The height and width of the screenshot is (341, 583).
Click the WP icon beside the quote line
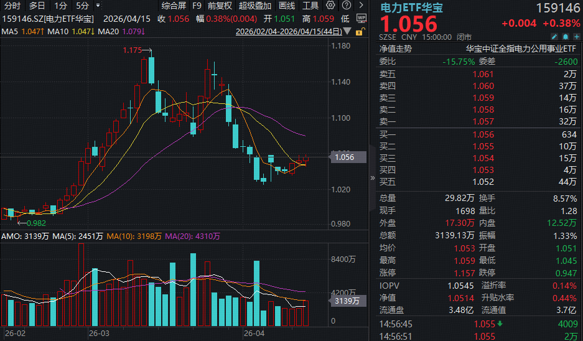pos(357,18)
